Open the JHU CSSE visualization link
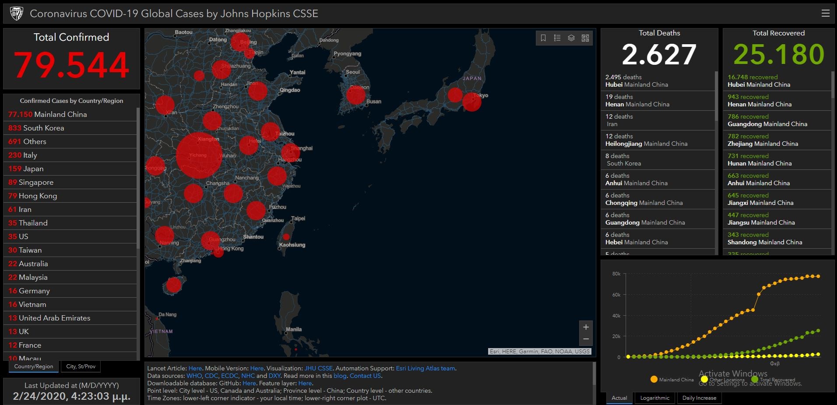Image resolution: width=837 pixels, height=405 pixels. point(318,368)
